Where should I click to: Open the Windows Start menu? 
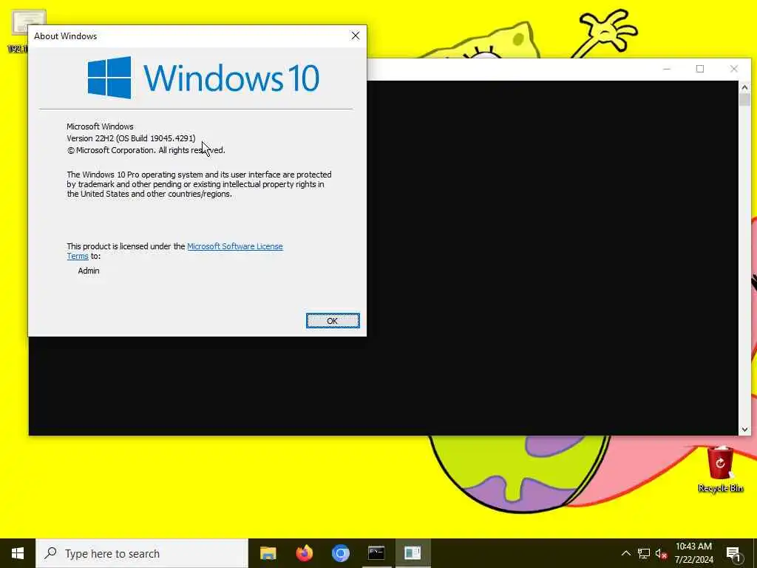18,553
